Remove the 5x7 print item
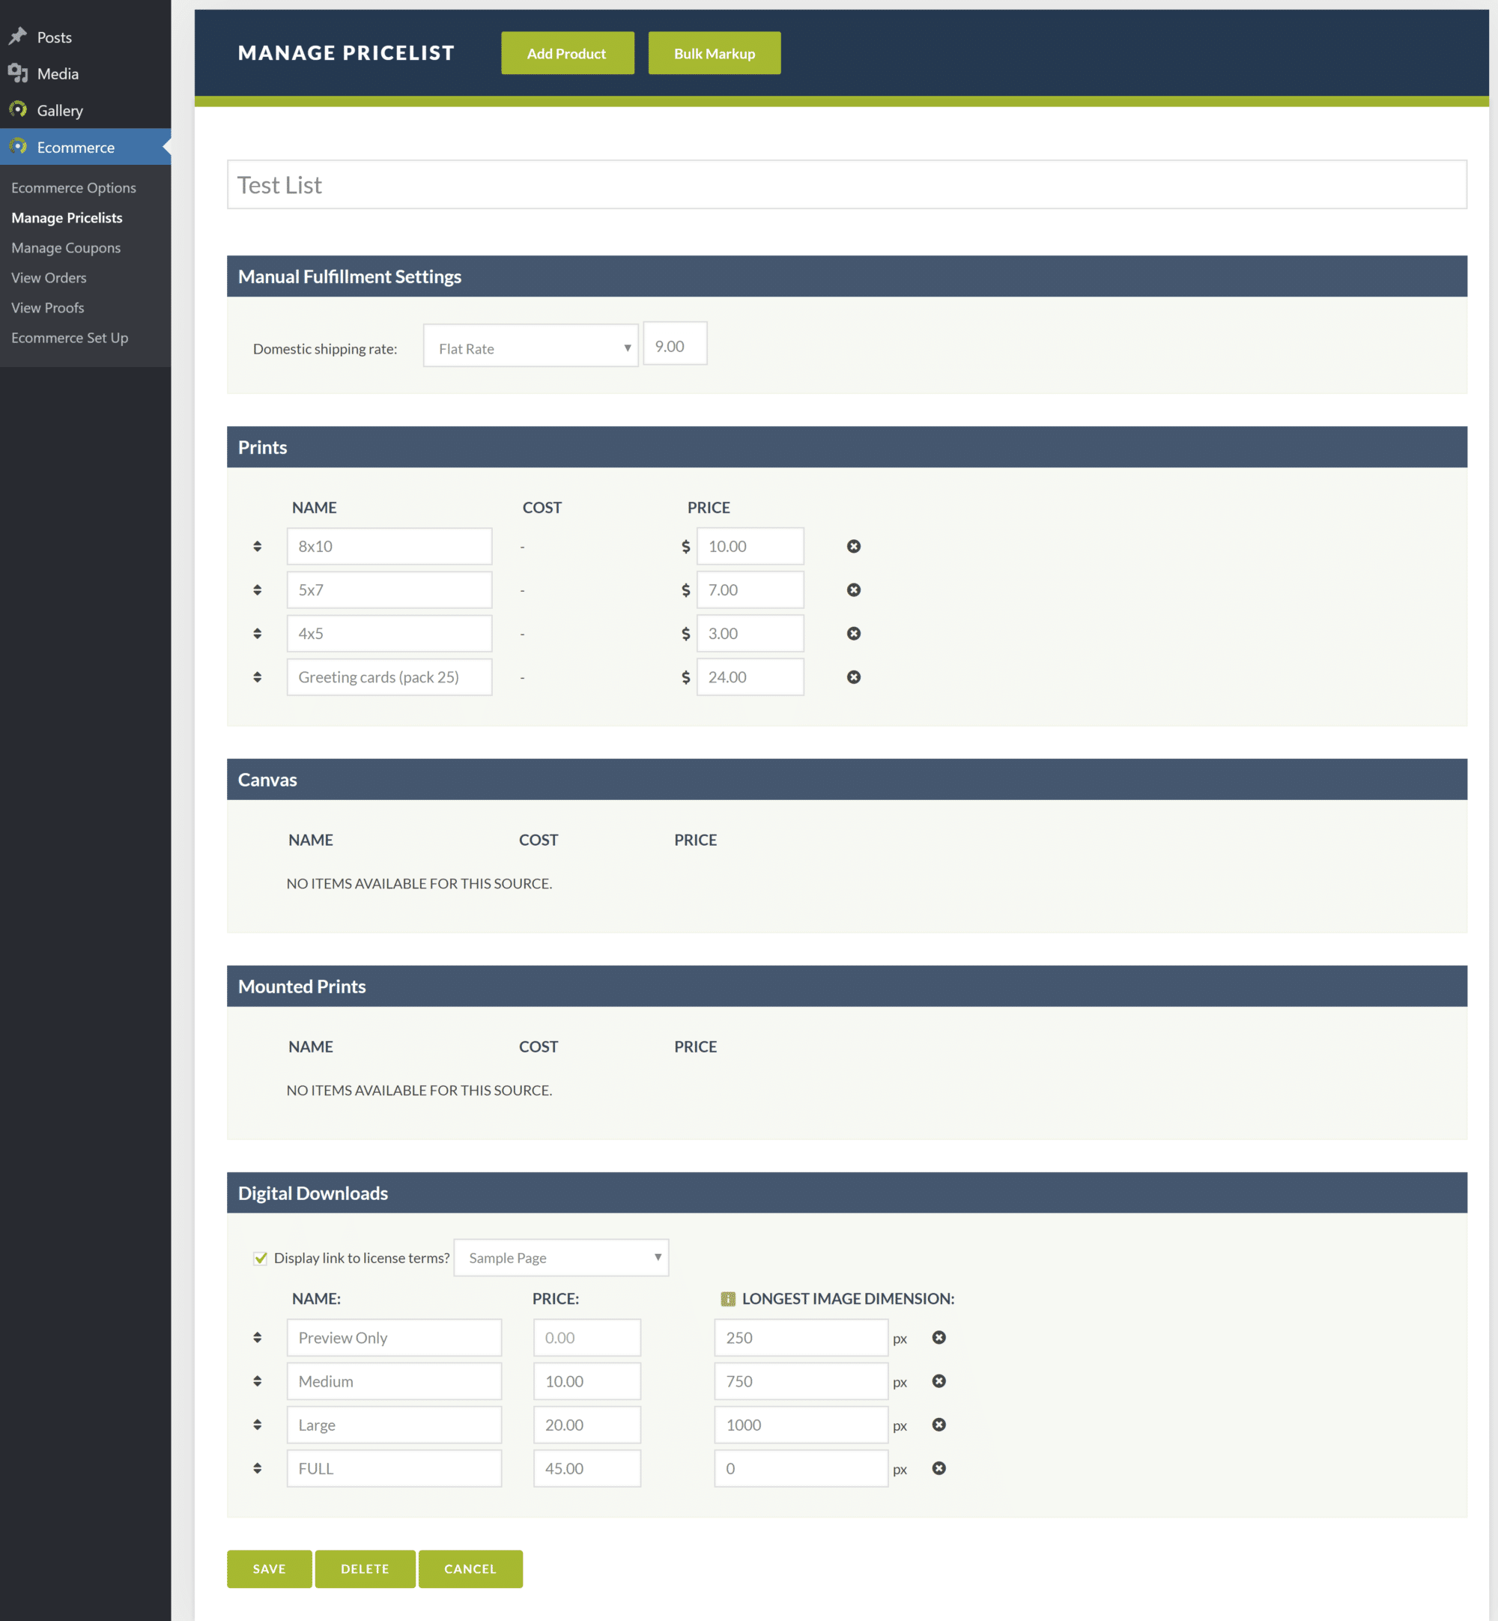The image size is (1498, 1621). click(854, 590)
